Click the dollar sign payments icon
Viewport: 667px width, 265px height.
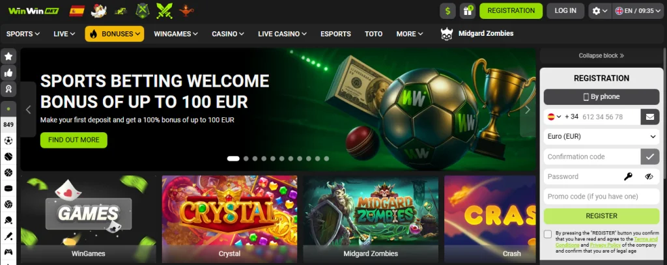[447, 11]
